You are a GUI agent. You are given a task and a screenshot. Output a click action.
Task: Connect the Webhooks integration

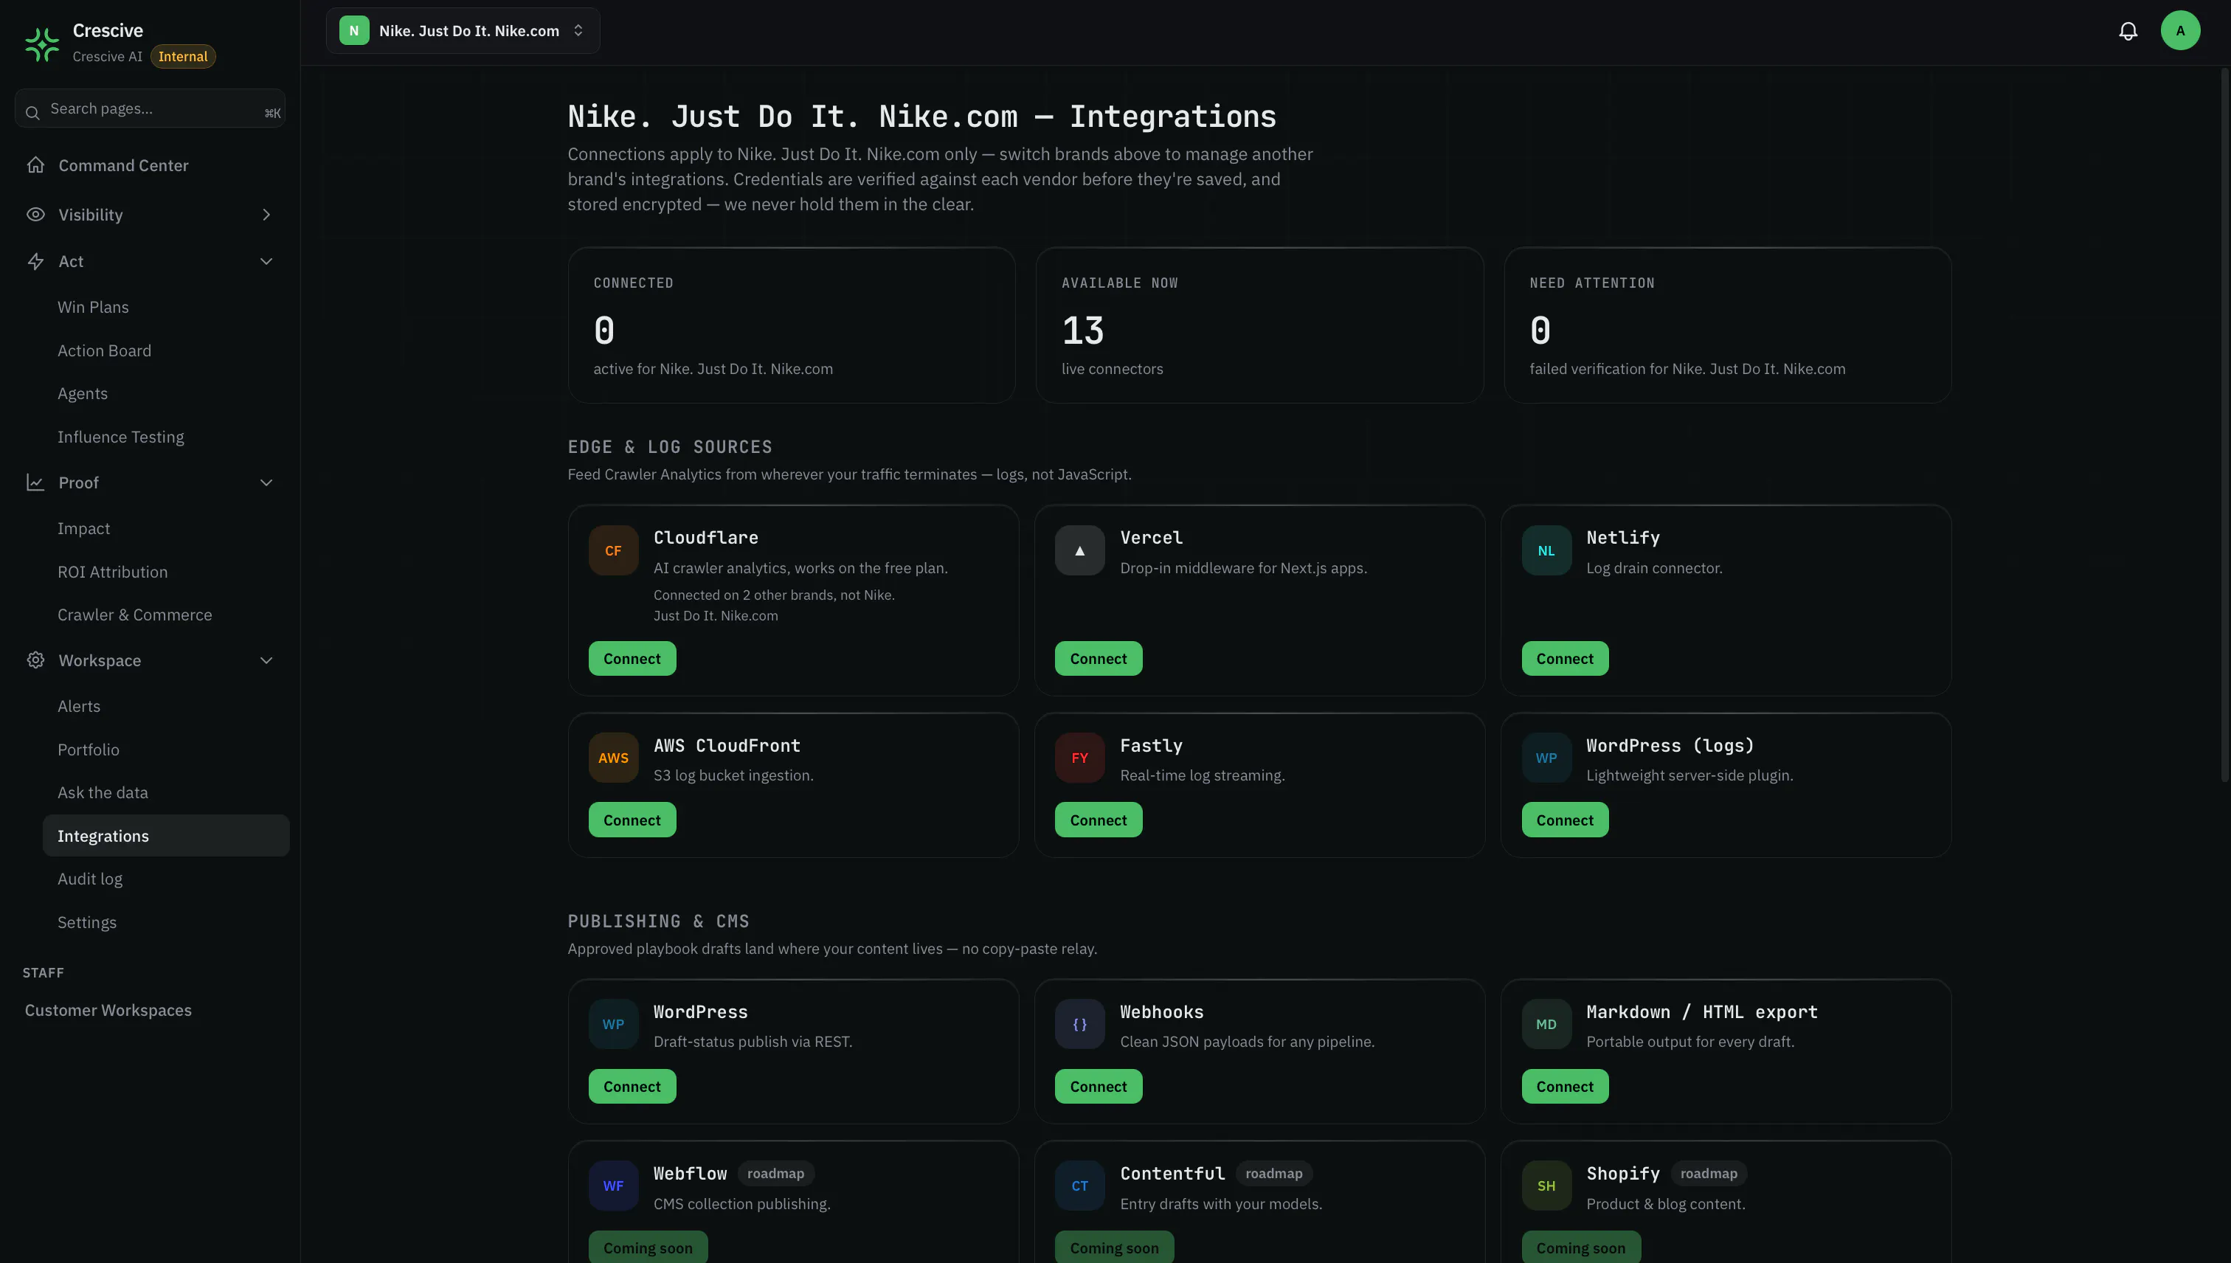[1098, 1086]
